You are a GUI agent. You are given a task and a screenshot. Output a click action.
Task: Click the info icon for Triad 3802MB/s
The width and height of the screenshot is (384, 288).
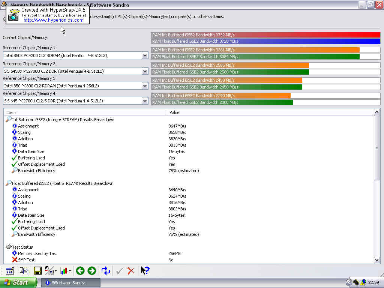pyautogui.click(x=15, y=208)
